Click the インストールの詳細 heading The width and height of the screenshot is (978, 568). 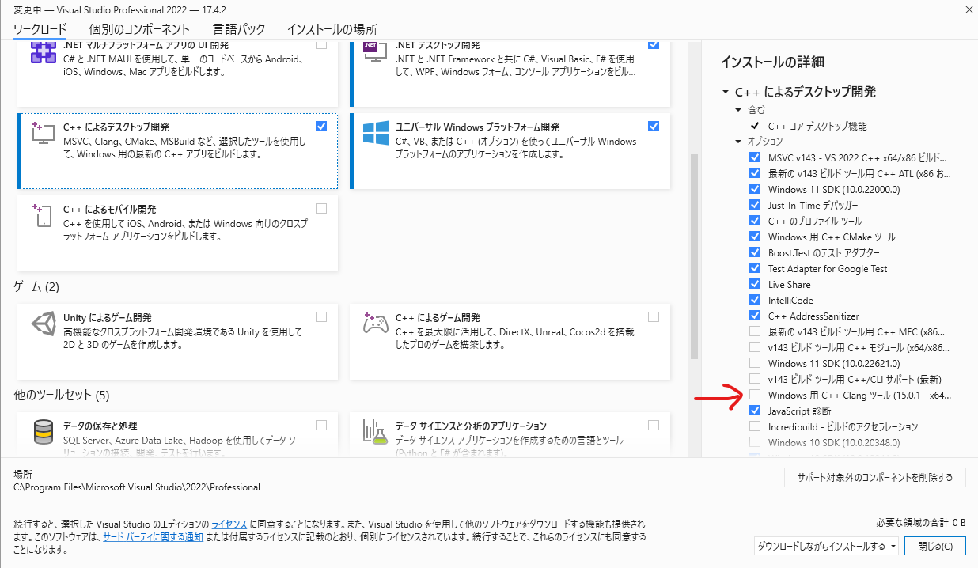coord(772,62)
